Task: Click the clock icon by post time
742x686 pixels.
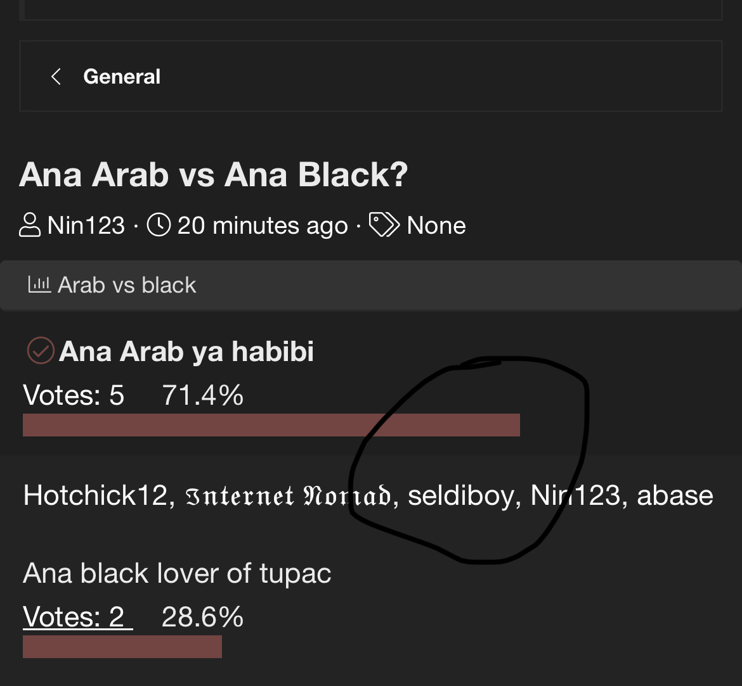Action: [159, 225]
